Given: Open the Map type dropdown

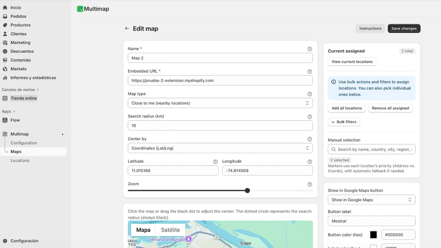Looking at the screenshot, I should 220,103.
